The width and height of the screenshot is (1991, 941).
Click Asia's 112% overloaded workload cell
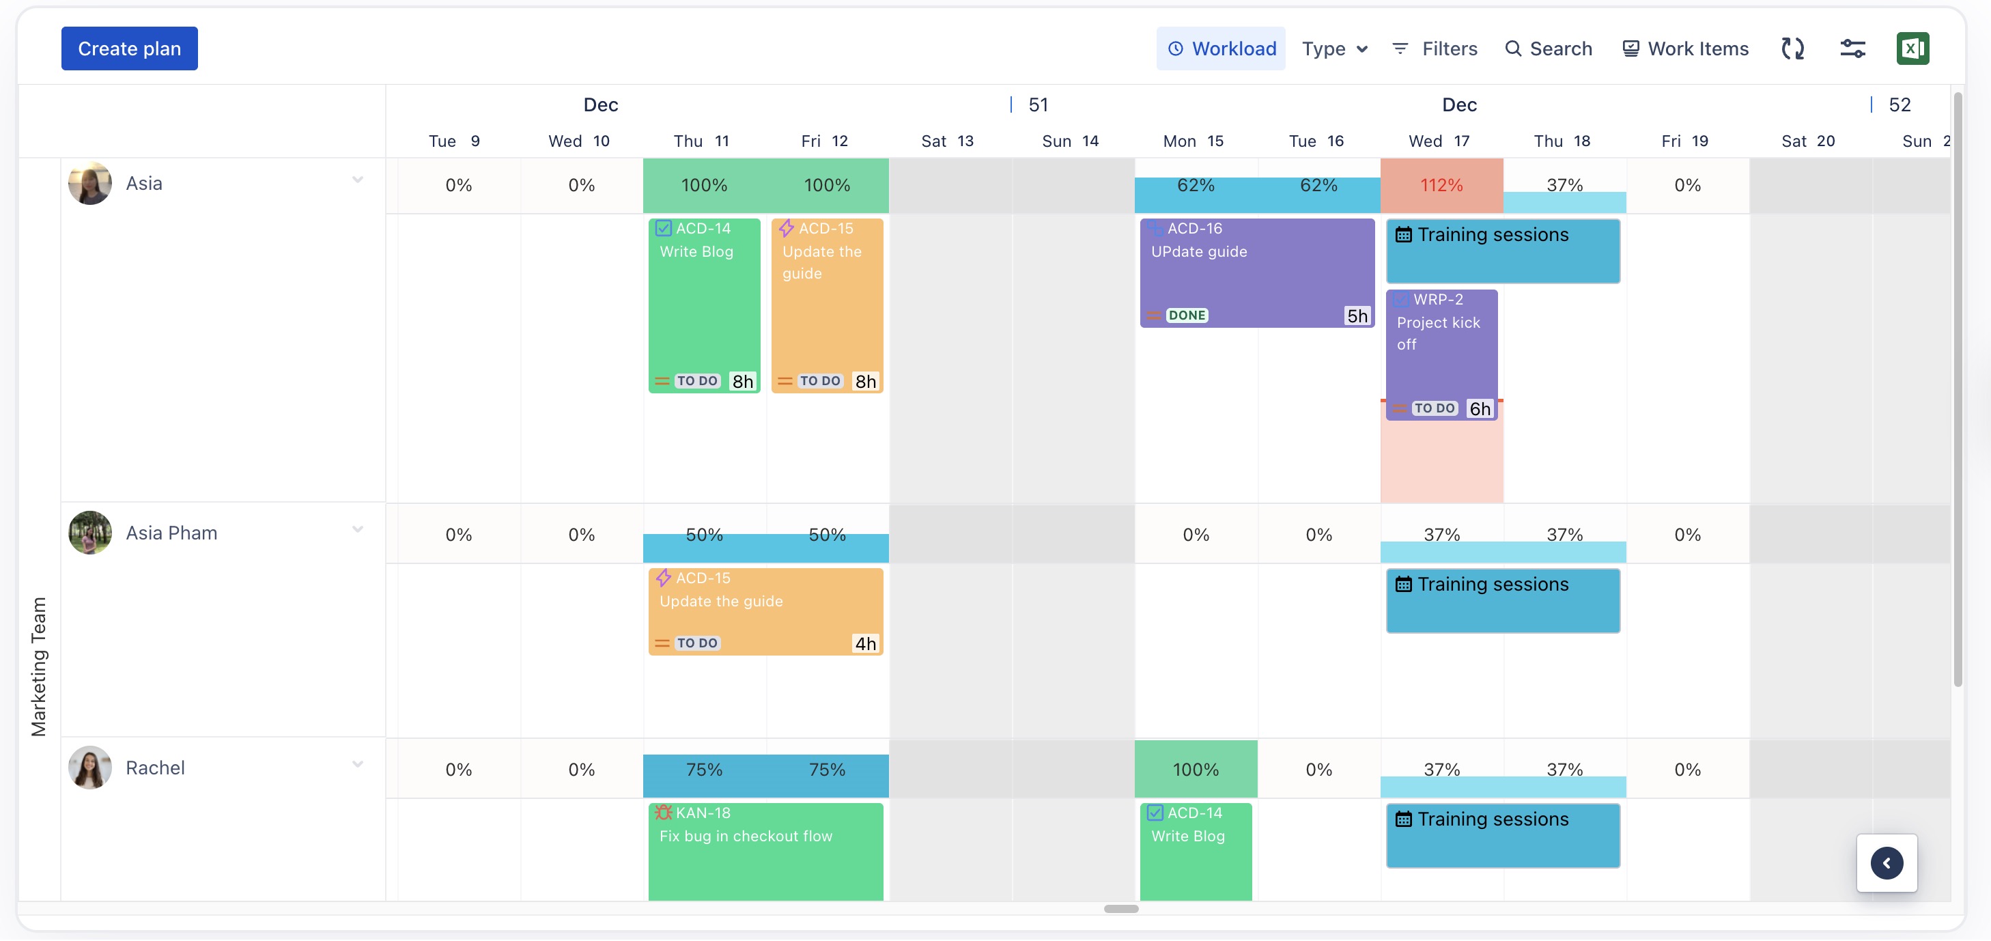(1441, 186)
